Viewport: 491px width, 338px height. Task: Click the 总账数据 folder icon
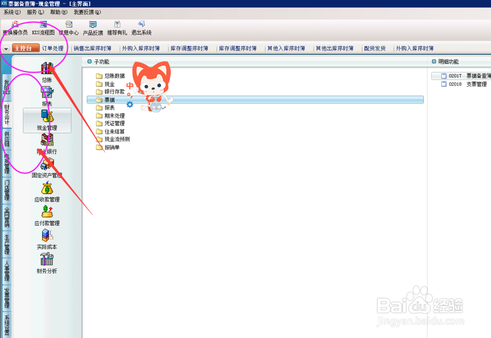99,76
